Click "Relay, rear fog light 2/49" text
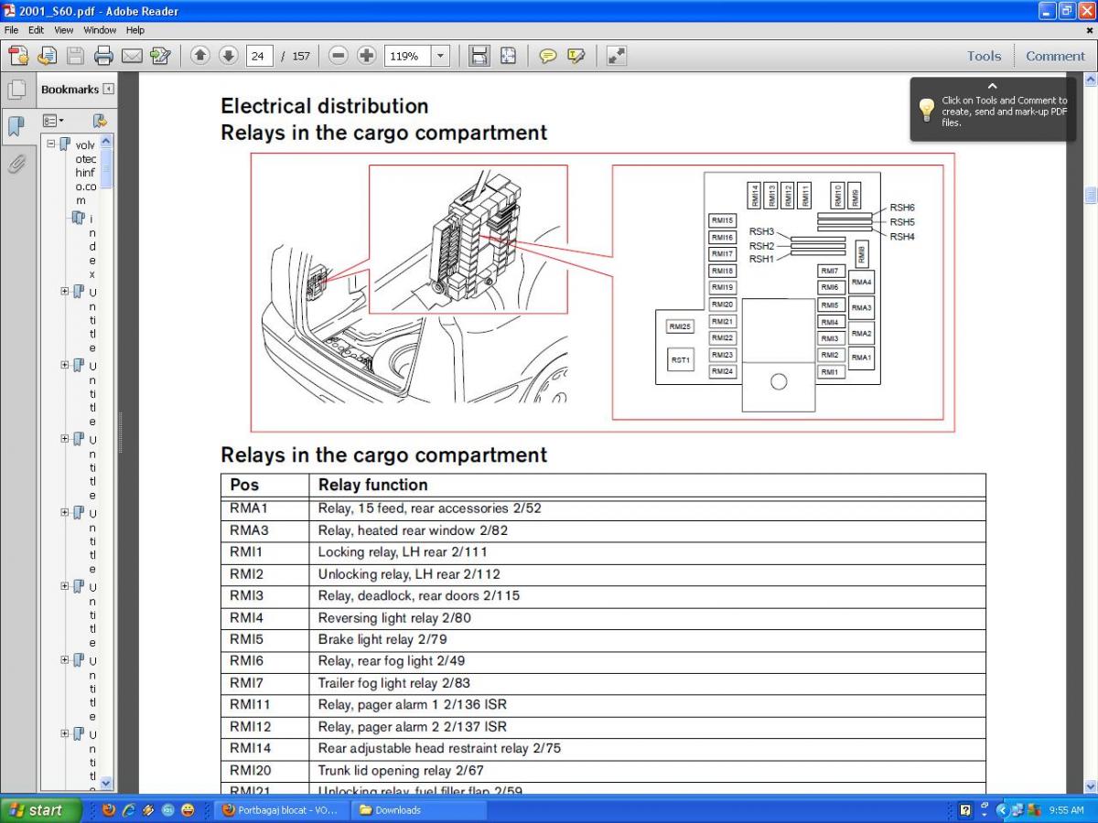This screenshot has width=1098, height=823. click(392, 661)
